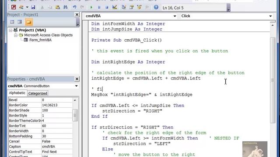Screen dimensions: 280x157
Task: Select the BorderWidth property row
Action: (x=40, y=131)
